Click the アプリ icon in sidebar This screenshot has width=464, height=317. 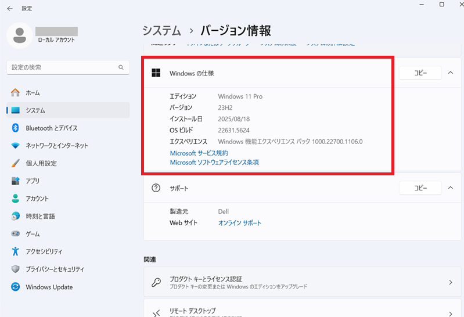coord(15,181)
